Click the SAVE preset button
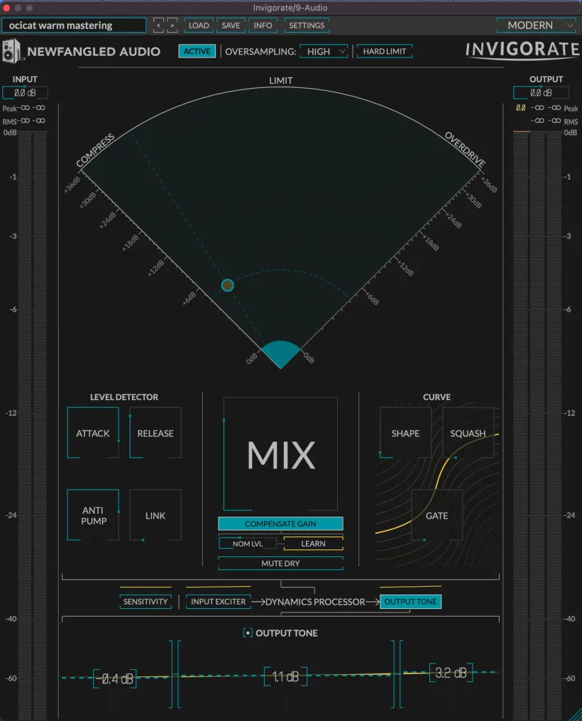The image size is (582, 721). [231, 26]
